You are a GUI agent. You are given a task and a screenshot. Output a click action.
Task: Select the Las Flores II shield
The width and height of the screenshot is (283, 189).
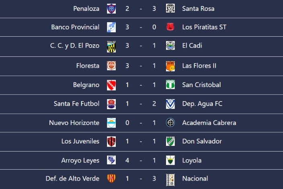coord(170,66)
